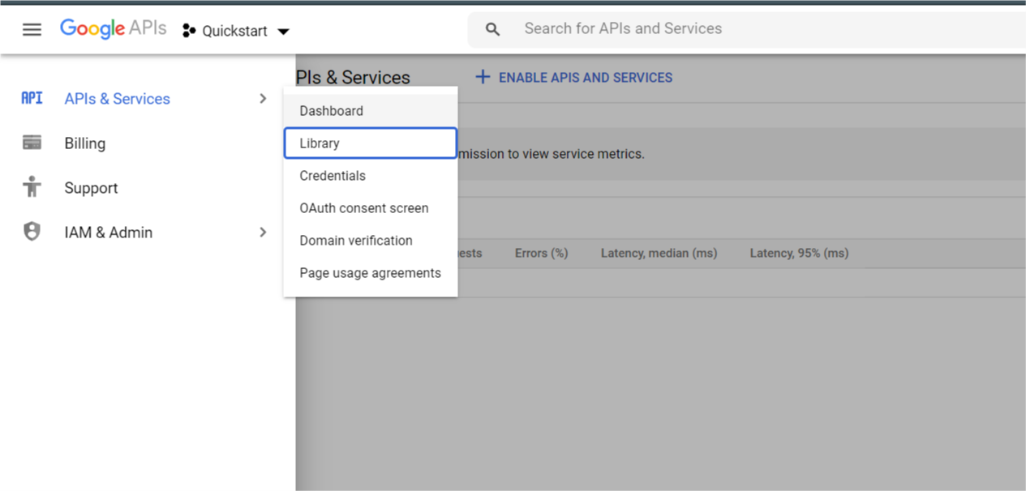Select Library from the submenu
1026x491 pixels.
click(x=320, y=143)
